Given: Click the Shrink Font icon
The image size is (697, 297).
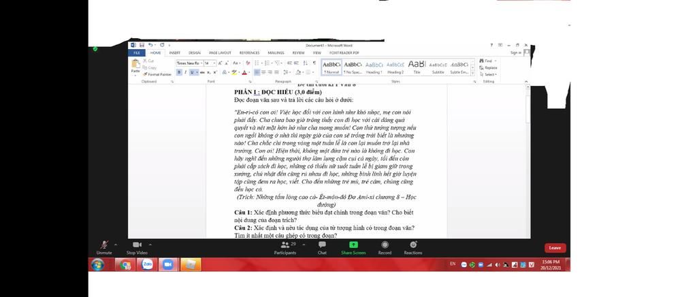Looking at the screenshot, I should [227, 63].
